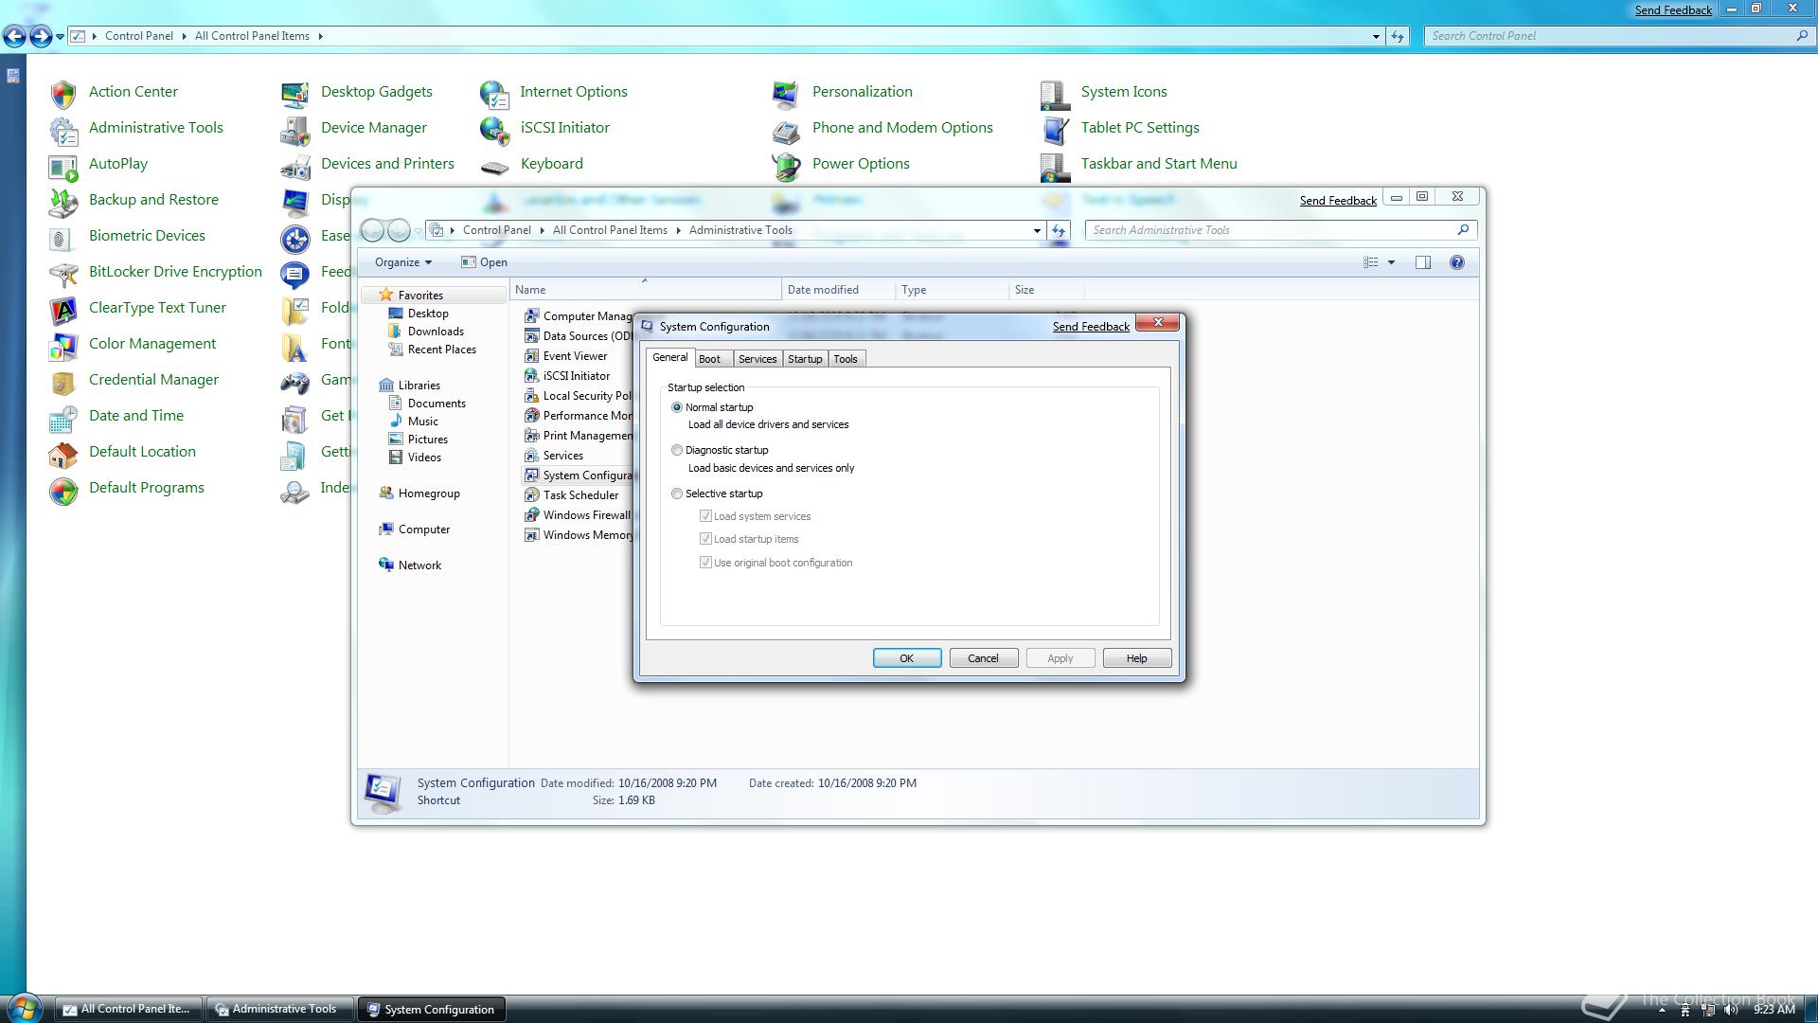
Task: Show the preview pane icon
Action: (x=1422, y=262)
